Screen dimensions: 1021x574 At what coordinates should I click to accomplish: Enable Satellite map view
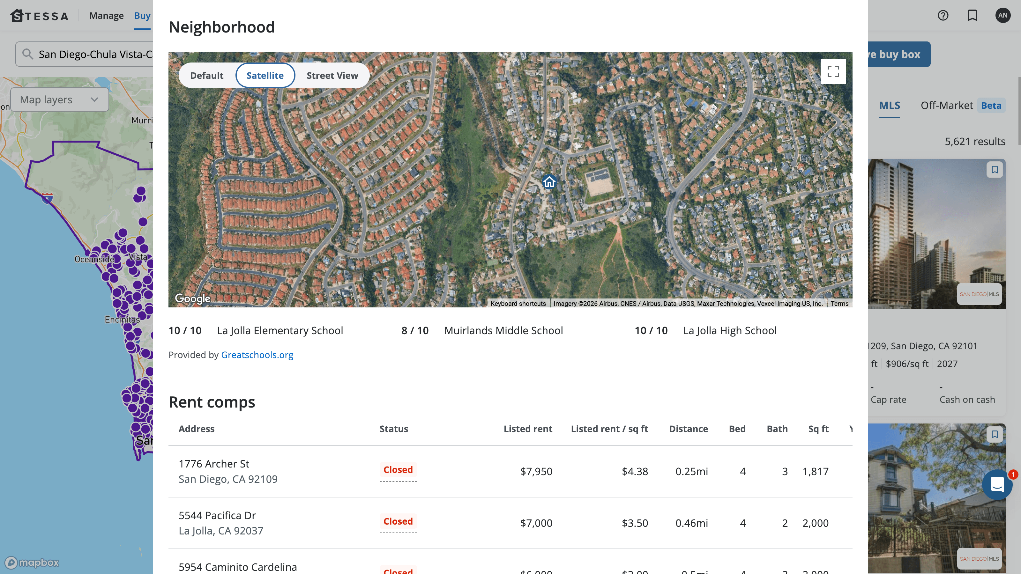tap(265, 75)
